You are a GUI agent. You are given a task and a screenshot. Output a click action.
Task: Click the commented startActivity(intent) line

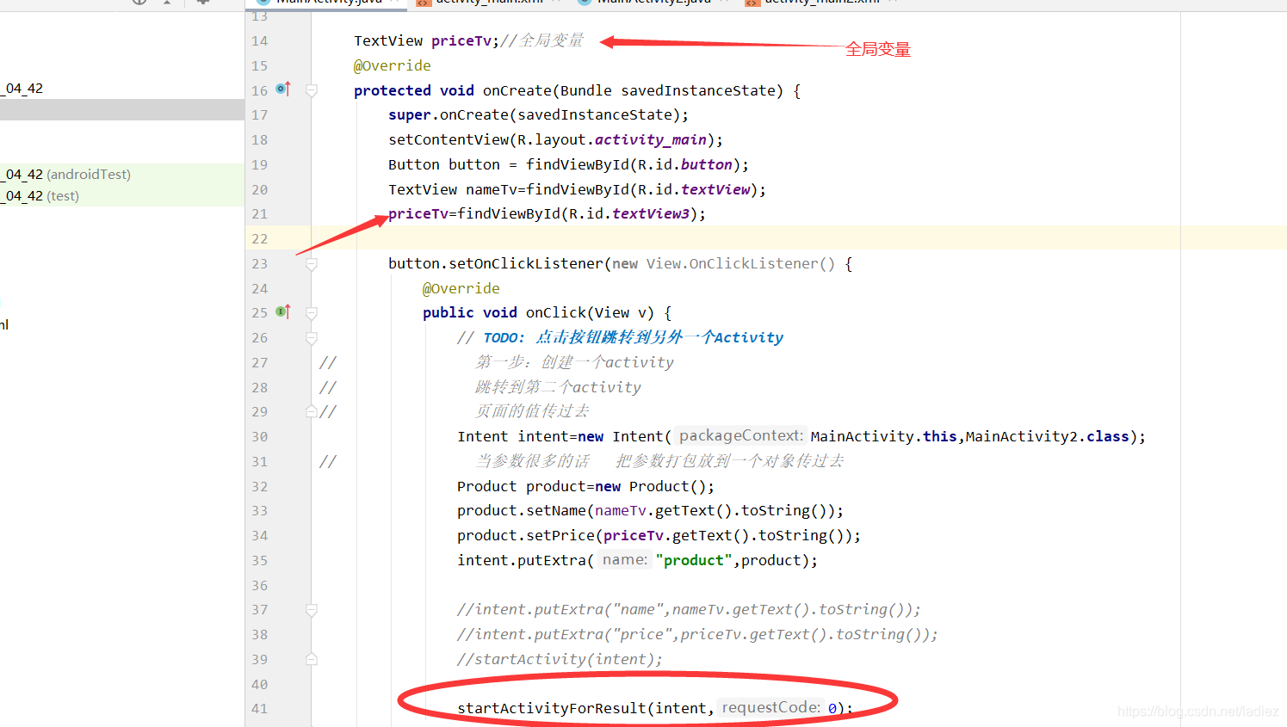[x=560, y=659]
